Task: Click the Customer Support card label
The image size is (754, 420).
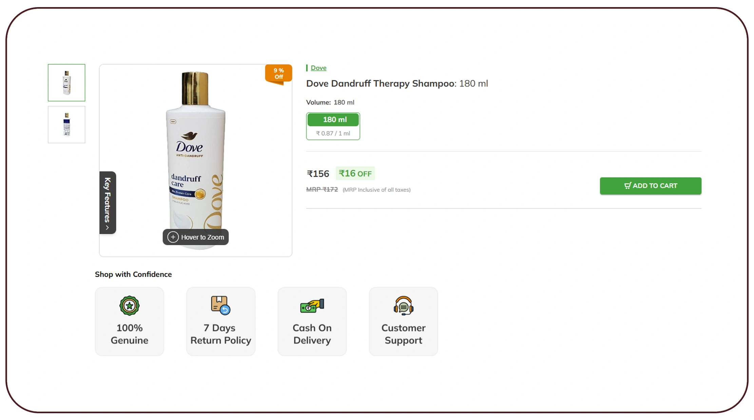Action: 403,334
